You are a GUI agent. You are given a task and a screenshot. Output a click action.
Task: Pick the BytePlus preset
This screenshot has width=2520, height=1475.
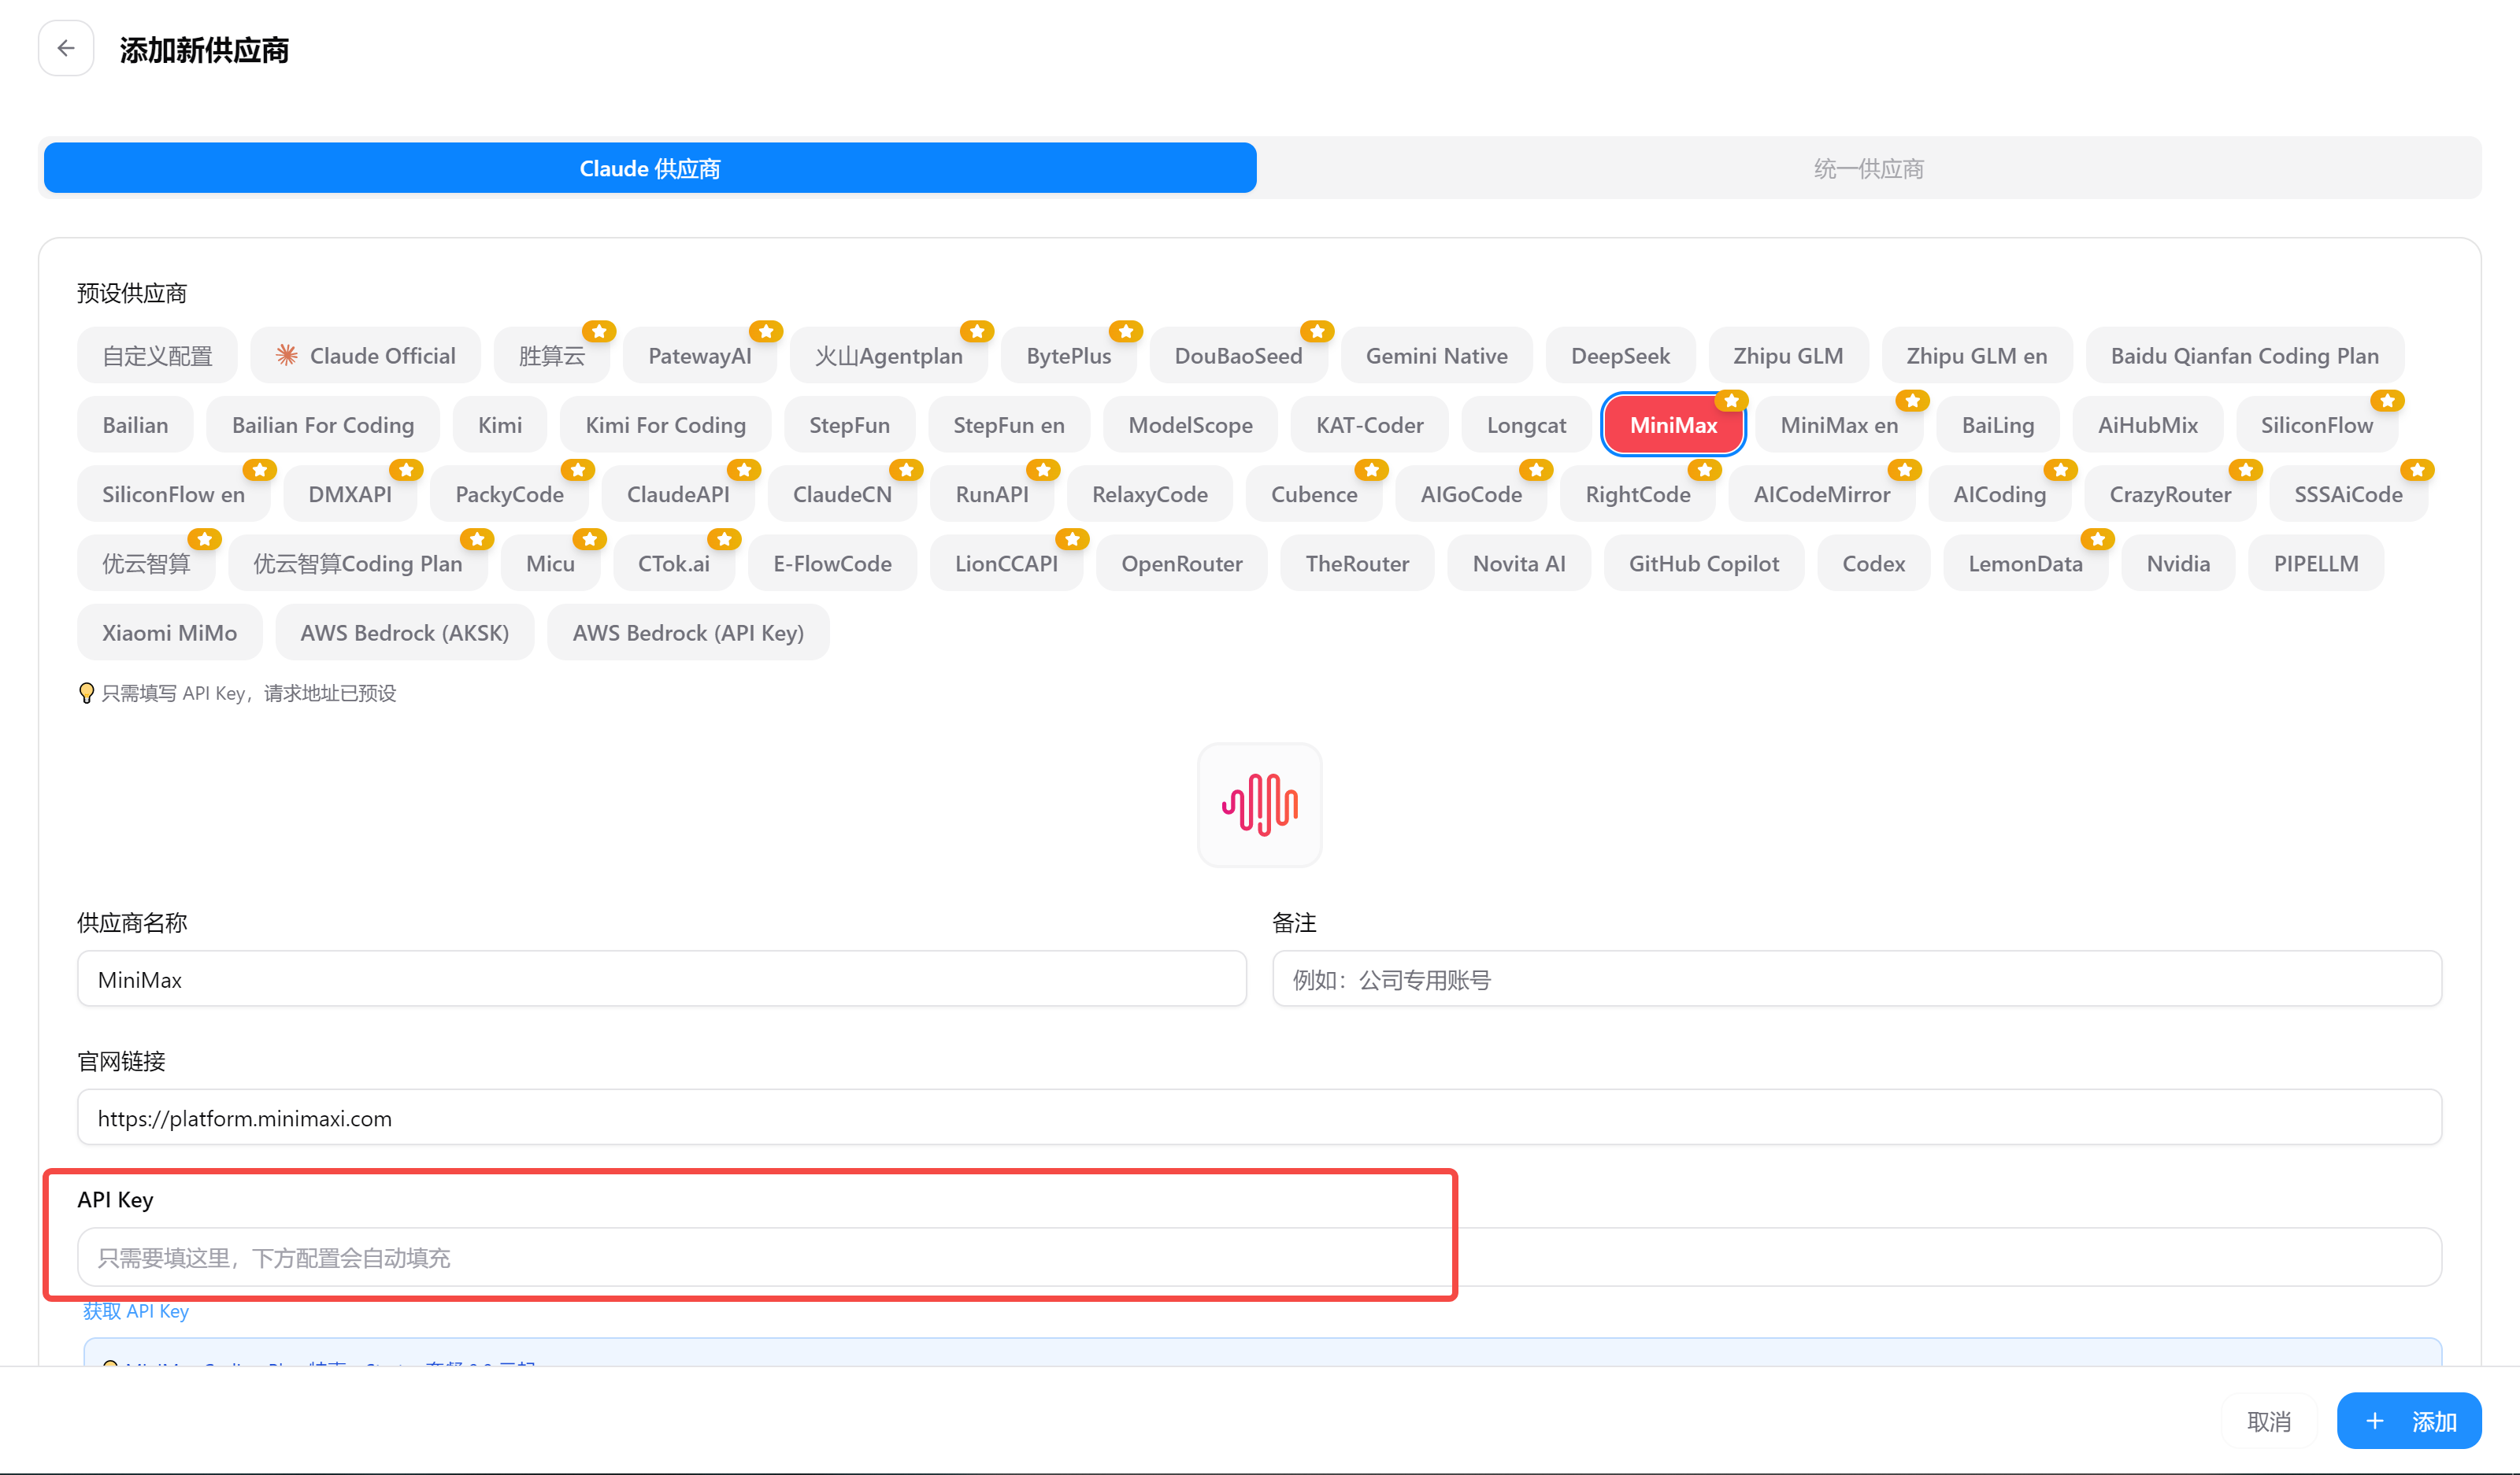click(x=1069, y=356)
